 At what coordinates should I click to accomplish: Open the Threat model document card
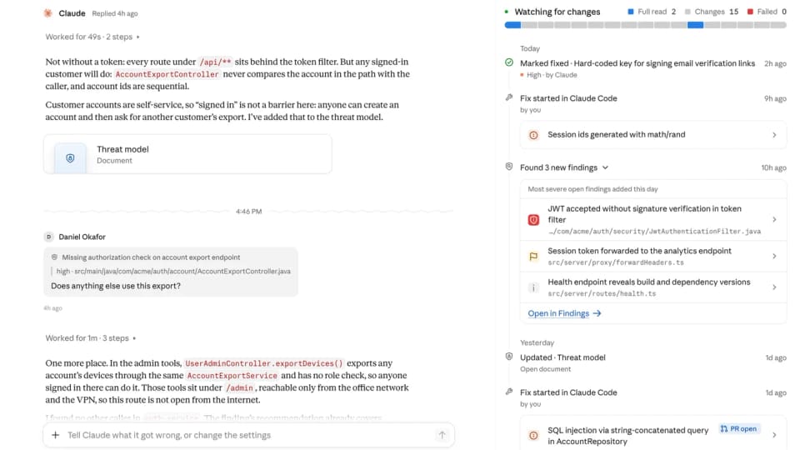187,154
